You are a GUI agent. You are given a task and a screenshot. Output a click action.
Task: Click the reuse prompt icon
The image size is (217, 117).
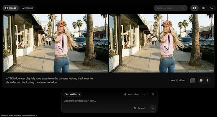201,80
